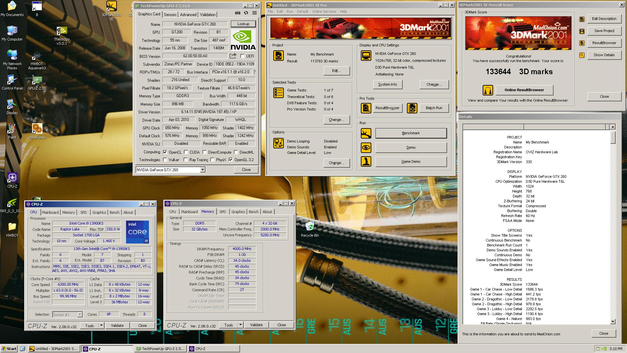Click the Online ResultBrowser icon
This screenshot has height=353, width=627.
pyautogui.click(x=488, y=90)
